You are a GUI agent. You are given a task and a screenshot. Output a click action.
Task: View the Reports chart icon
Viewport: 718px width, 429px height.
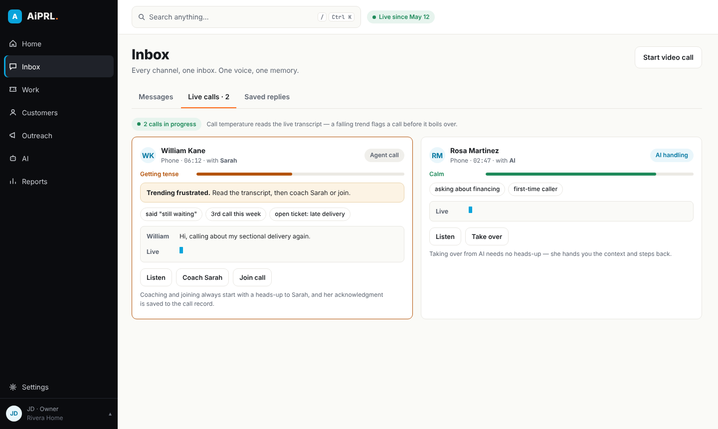13,182
